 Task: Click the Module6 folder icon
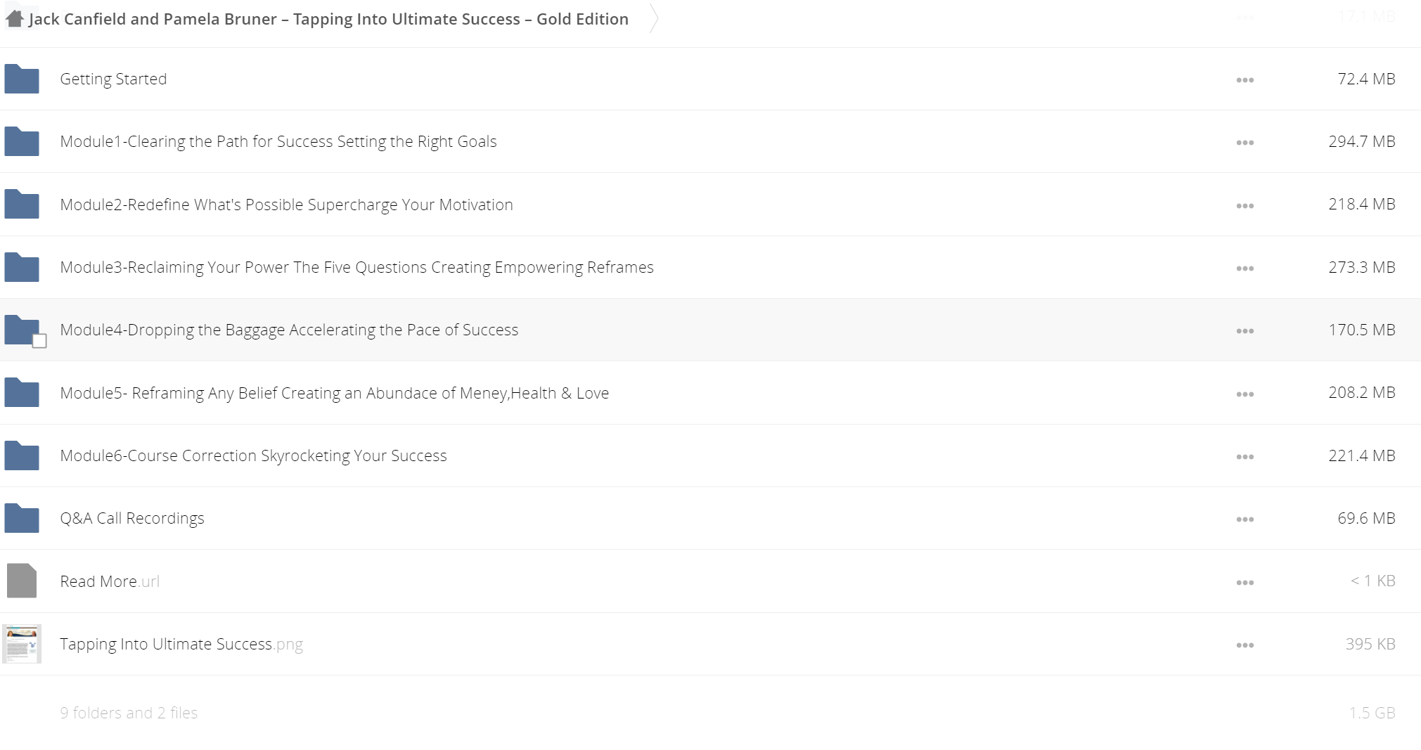coord(22,455)
